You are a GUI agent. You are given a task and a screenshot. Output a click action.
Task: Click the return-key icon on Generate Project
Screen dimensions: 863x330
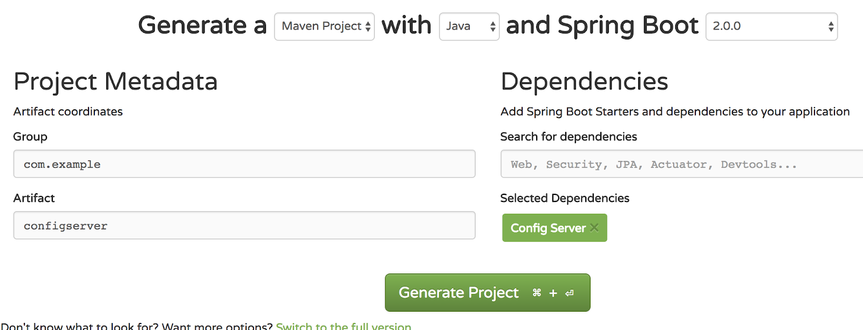tap(570, 293)
